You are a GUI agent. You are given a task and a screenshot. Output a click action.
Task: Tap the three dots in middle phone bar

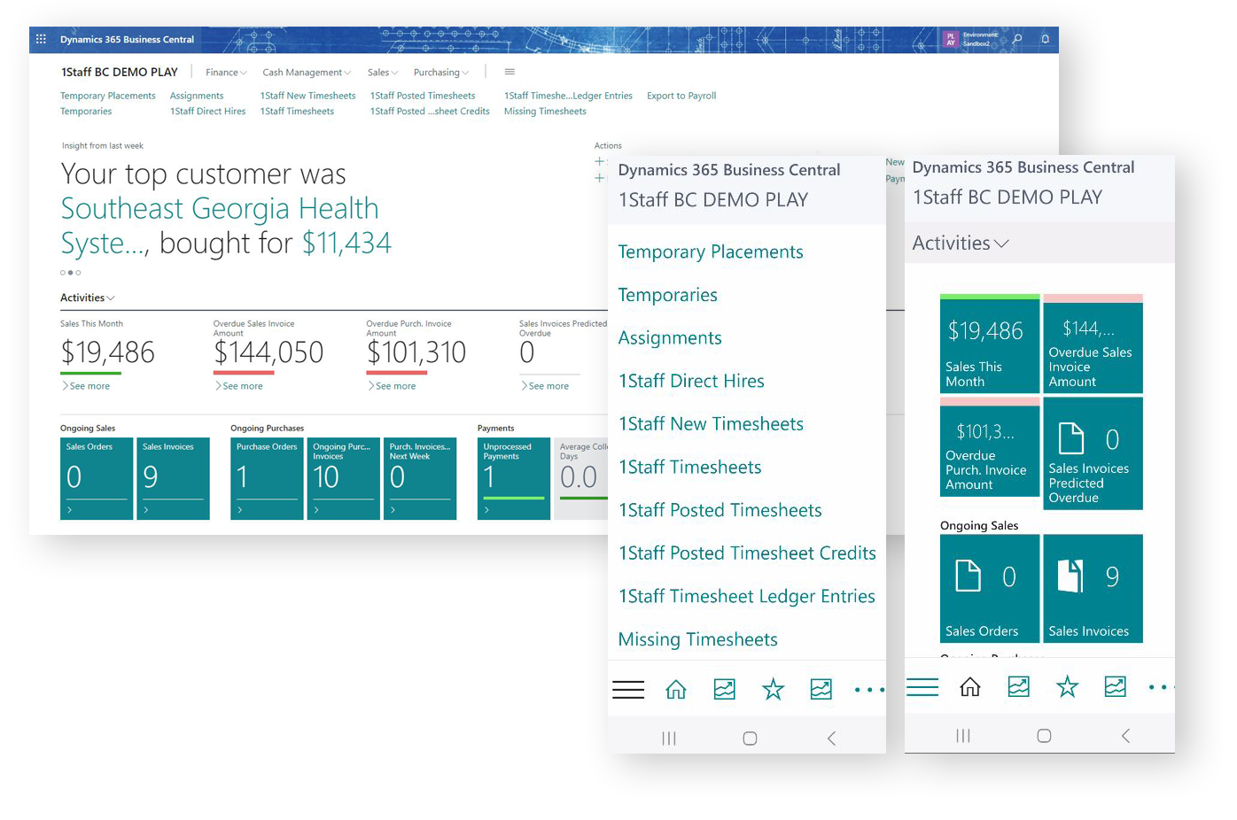[x=869, y=690]
